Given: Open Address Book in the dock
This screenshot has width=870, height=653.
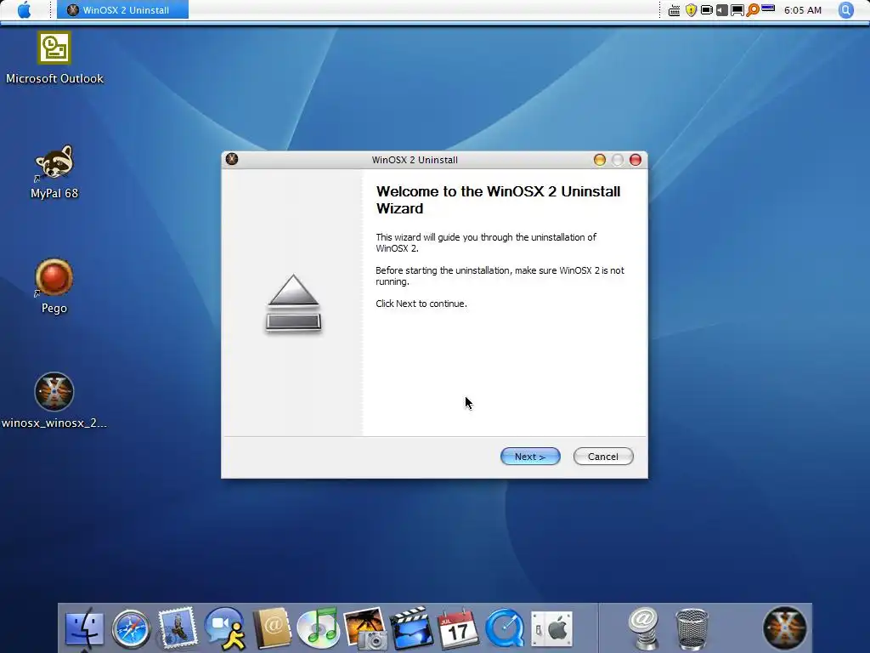Looking at the screenshot, I should pyautogui.click(x=272, y=628).
